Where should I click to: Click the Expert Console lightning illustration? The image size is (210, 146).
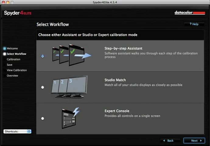pyautogui.click(x=71, y=118)
